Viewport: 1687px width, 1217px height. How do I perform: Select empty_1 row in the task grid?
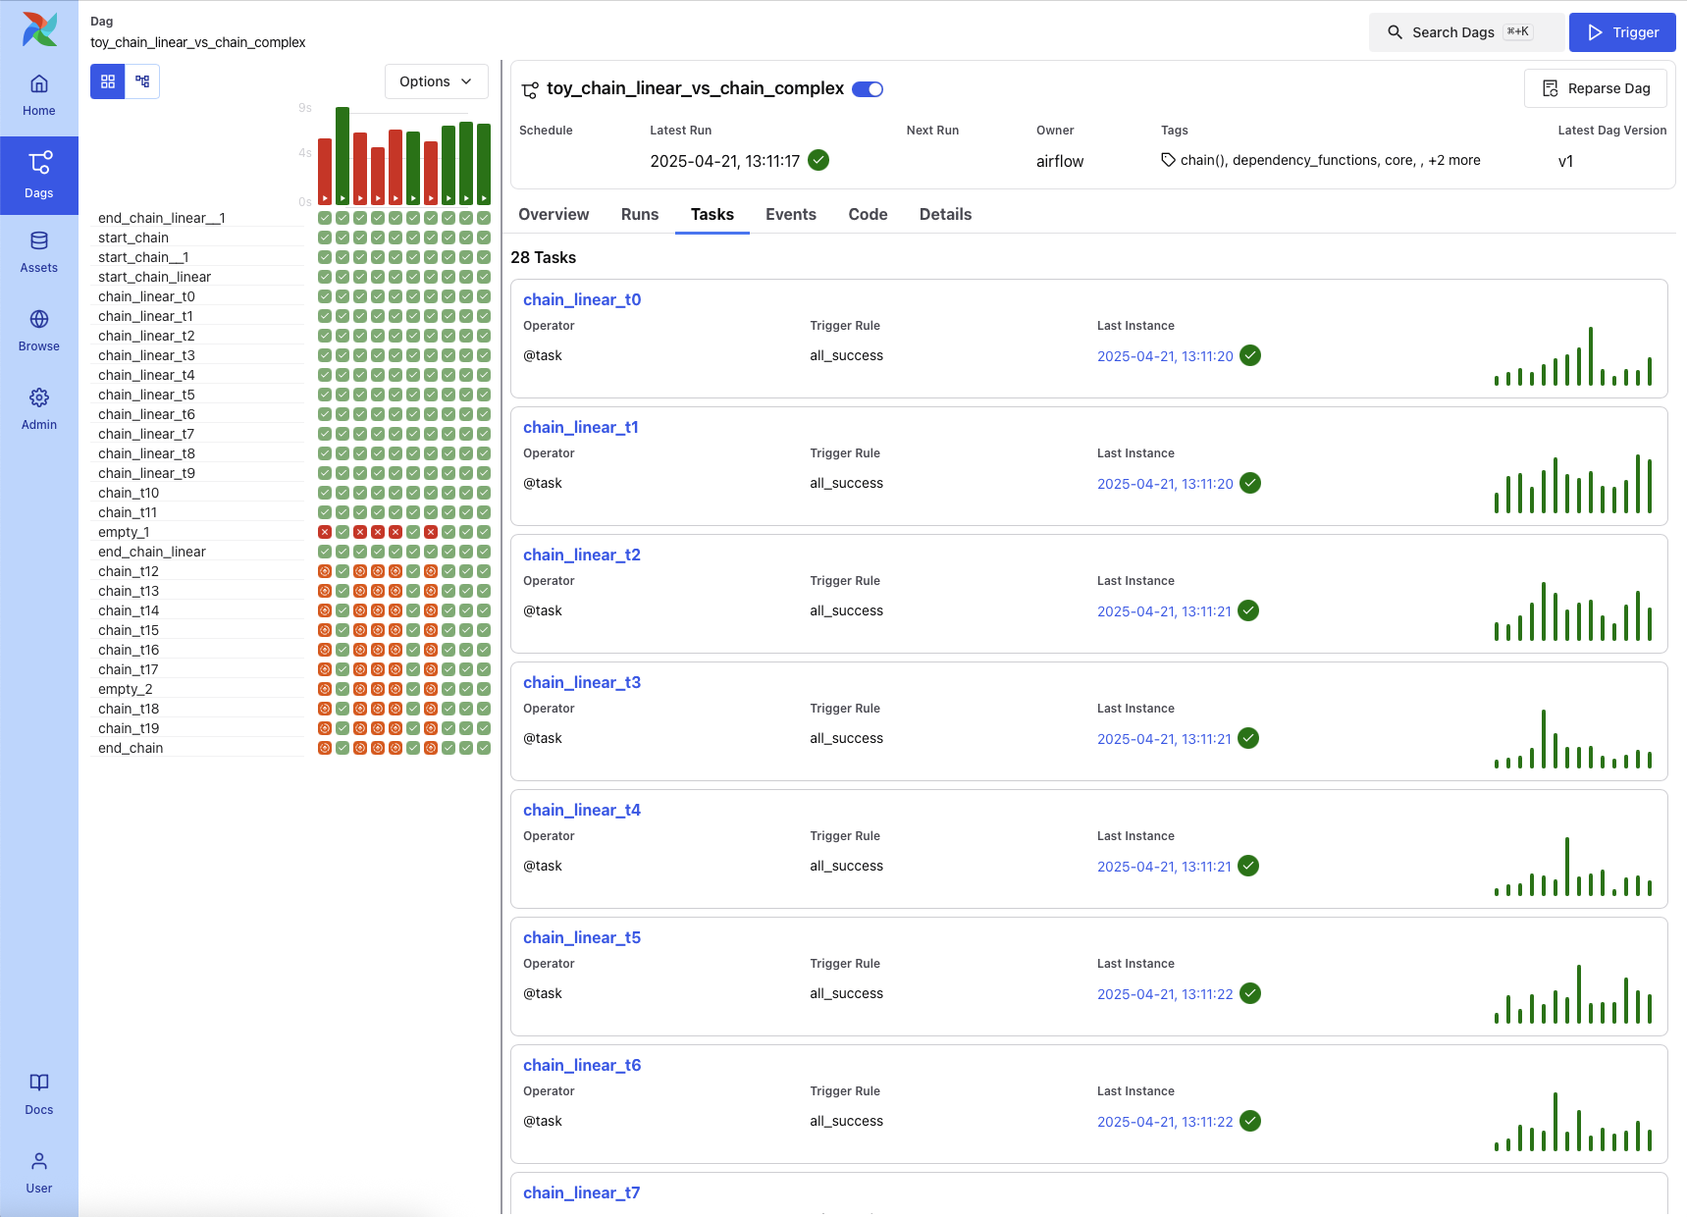click(124, 532)
